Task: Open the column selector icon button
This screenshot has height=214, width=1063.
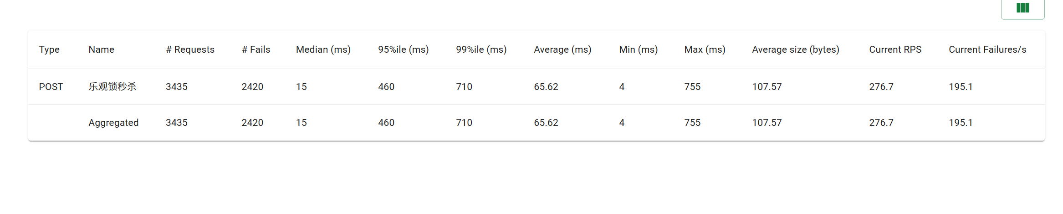Action: click(1022, 8)
